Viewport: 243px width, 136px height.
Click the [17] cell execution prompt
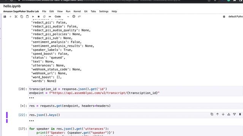coord(23,129)
